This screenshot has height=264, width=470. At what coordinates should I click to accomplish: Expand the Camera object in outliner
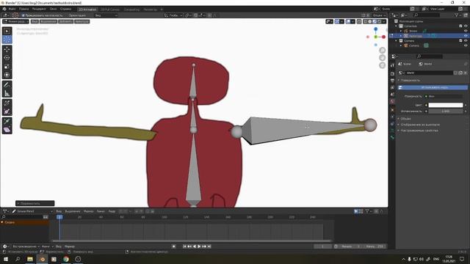(x=401, y=45)
